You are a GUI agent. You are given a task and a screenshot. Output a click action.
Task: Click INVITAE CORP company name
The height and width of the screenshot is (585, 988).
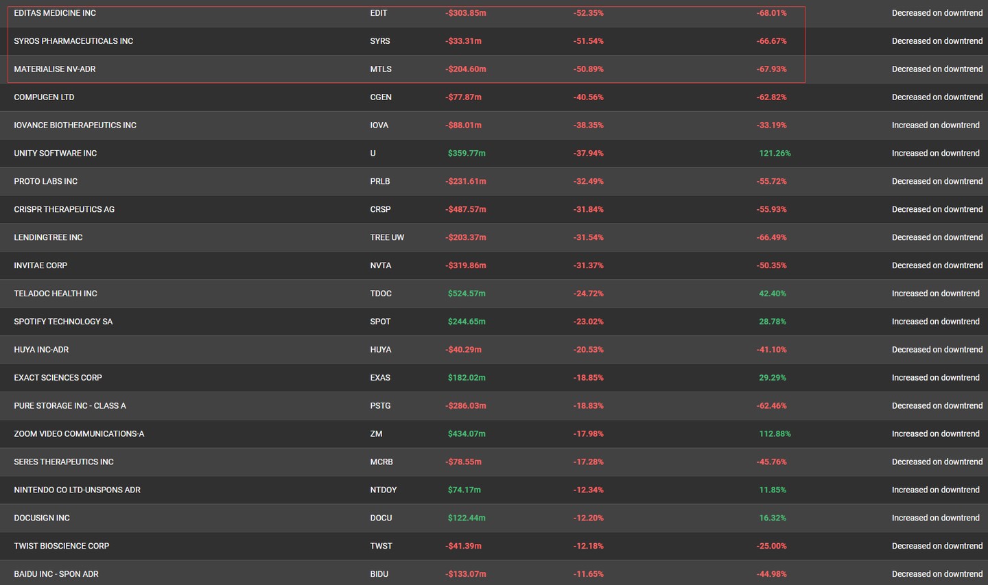point(40,266)
